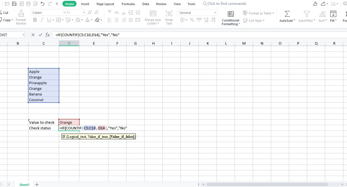347x187 pixels.
Task: Select the Italic formatting icon
Action: tap(42, 20)
